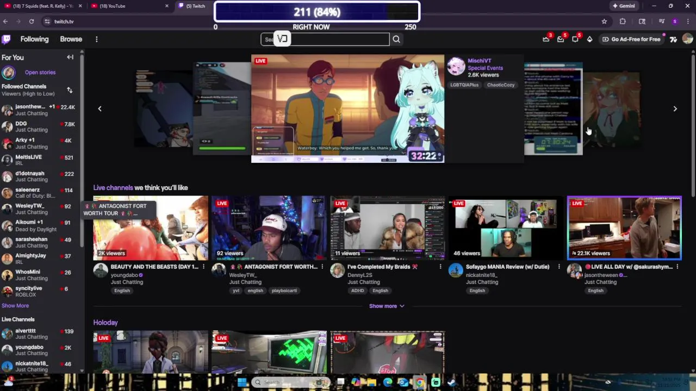Open options for I've Completed My Braids stream
Screen dimensions: 696x391
pos(440,267)
